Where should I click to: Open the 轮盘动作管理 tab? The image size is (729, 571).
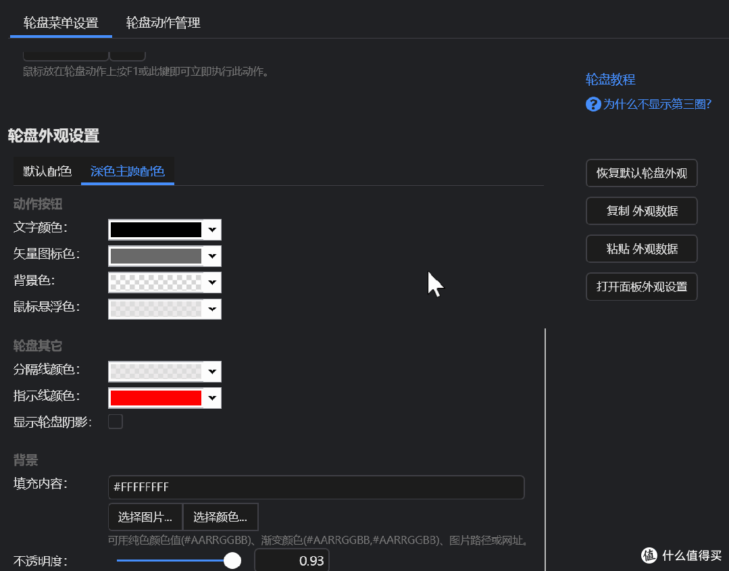[x=164, y=23]
